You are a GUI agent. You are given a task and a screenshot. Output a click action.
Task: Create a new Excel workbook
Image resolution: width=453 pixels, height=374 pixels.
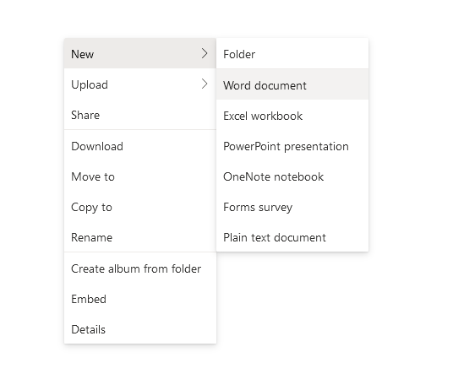pyautogui.click(x=292, y=116)
